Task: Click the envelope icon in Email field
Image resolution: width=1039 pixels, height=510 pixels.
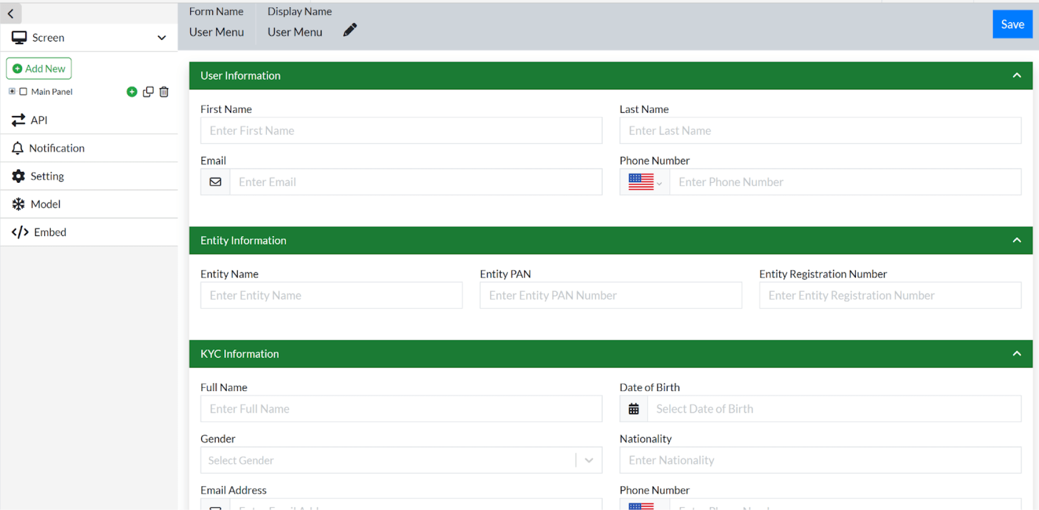Action: point(216,182)
